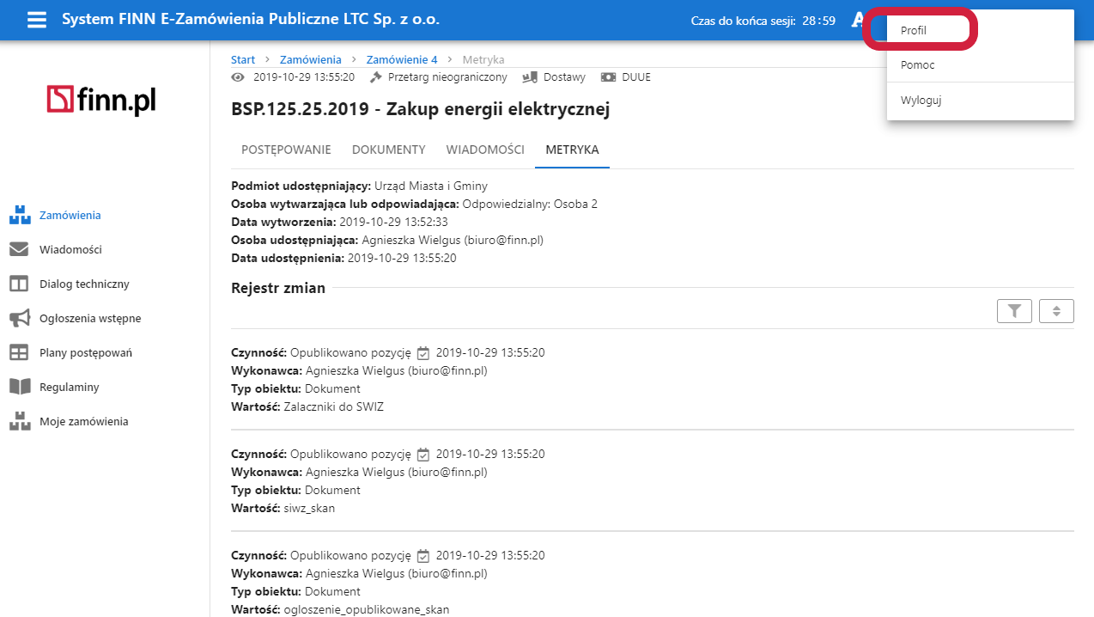Click the gavel icon by Przetarg nieograniczony
Image resolution: width=1094 pixels, height=617 pixels.
click(375, 77)
